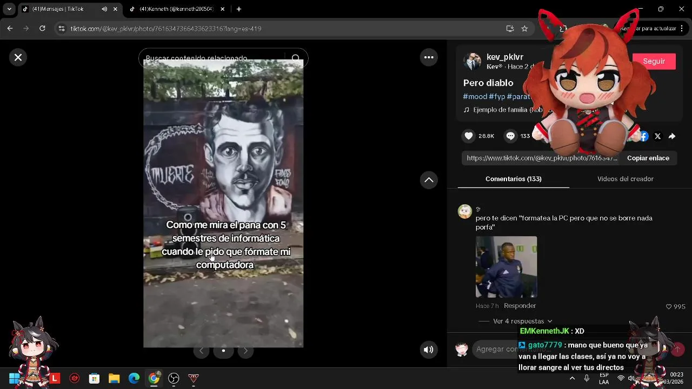Screen dimensions: 692x389
Task: Close the '(41)Kenneth' tab
Action: click(x=222, y=9)
